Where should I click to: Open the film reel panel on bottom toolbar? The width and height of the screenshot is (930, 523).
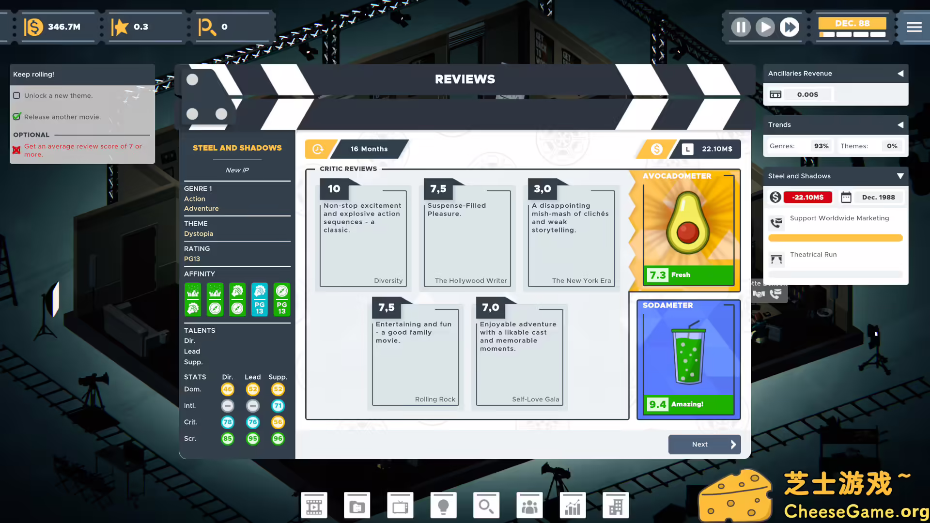[x=314, y=505]
